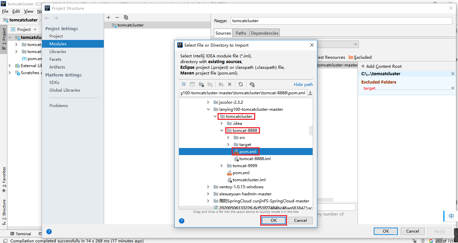The image size is (458, 243).
Task: Click the Delete X icon in file chooser toolbar
Action: tap(230, 84)
